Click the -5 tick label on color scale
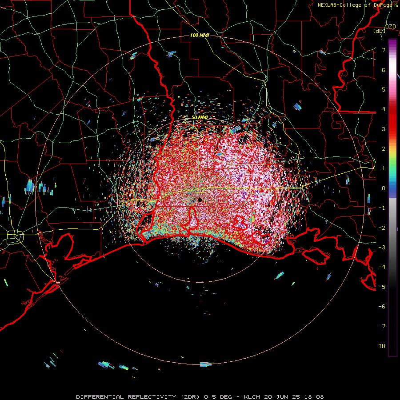This screenshot has height=400, width=400. (x=382, y=287)
